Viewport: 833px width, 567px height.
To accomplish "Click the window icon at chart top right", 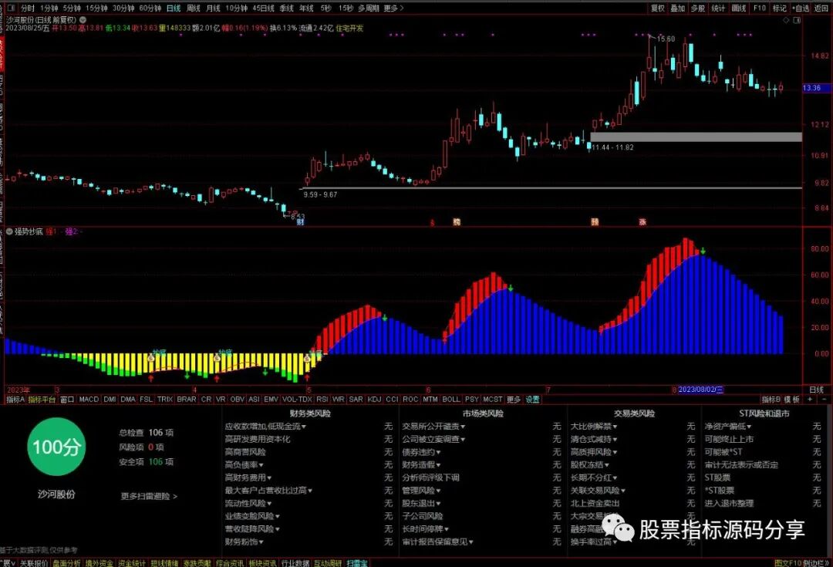I will [x=796, y=20].
